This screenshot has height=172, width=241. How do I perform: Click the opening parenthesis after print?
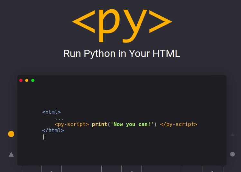(109, 124)
